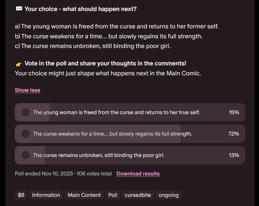
Task: Click the 'Your choice - what should happen next?' heading
Action: [x=81, y=9]
